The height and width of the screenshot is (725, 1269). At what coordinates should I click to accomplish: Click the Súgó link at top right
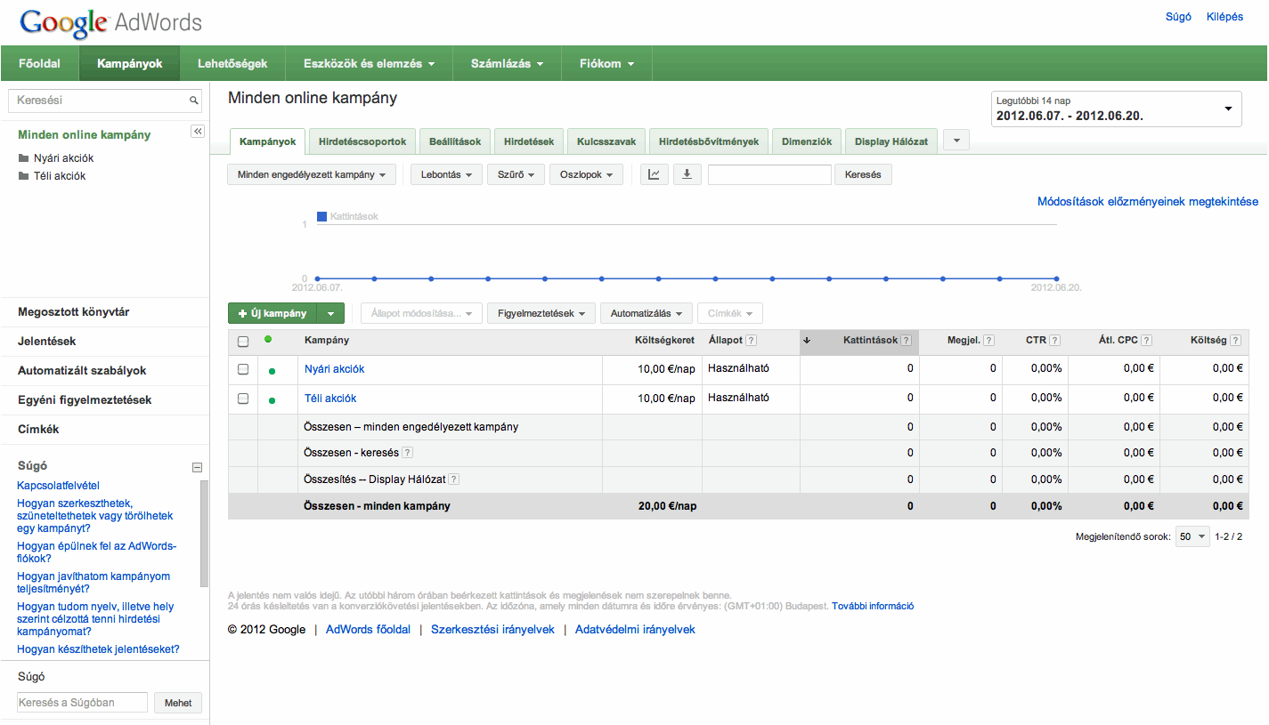1178,17
